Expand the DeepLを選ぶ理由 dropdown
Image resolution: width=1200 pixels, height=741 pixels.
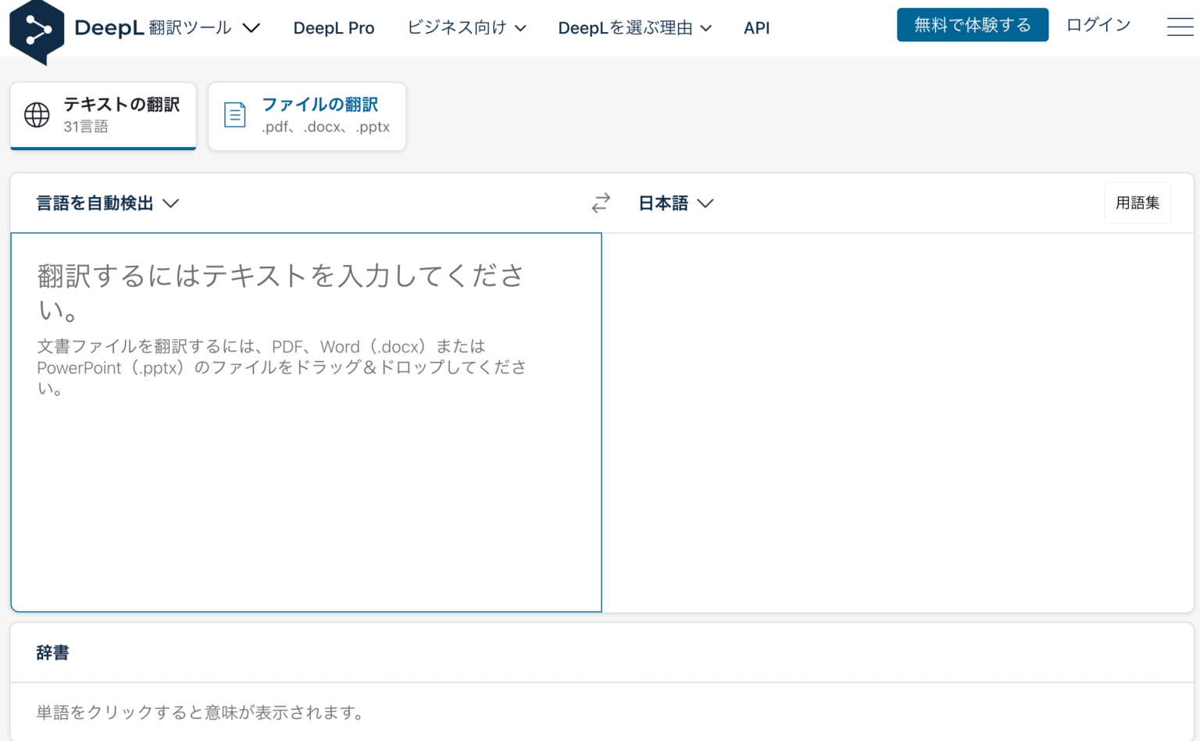click(x=634, y=27)
